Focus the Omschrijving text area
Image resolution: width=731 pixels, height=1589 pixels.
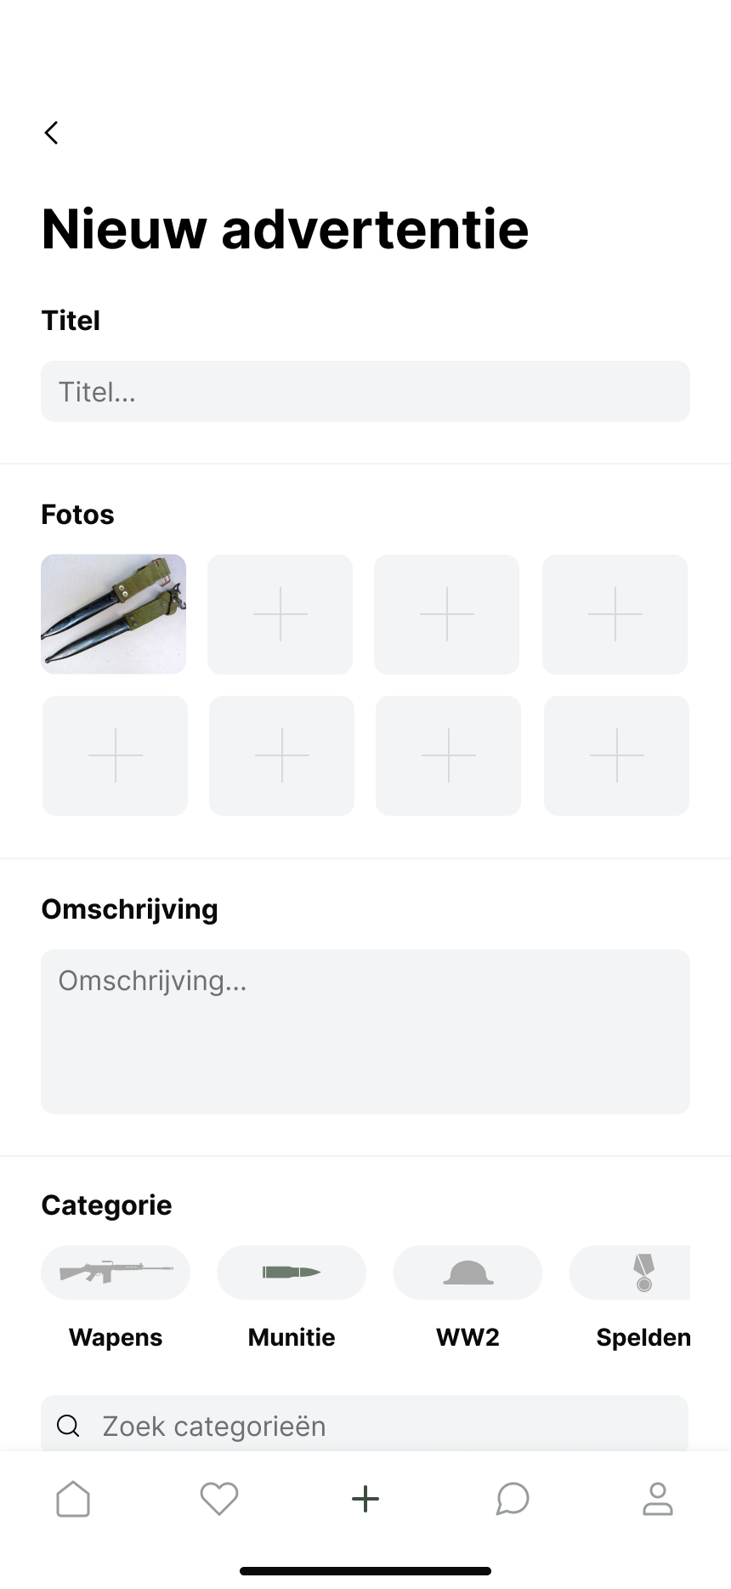[365, 1031]
